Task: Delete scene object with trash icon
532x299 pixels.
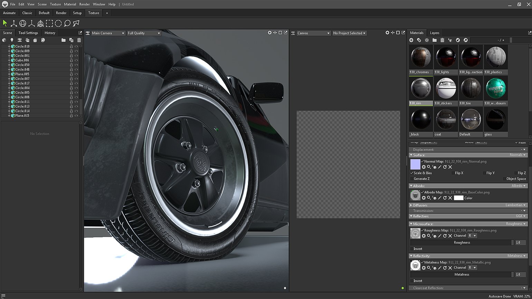Action: [x=79, y=40]
